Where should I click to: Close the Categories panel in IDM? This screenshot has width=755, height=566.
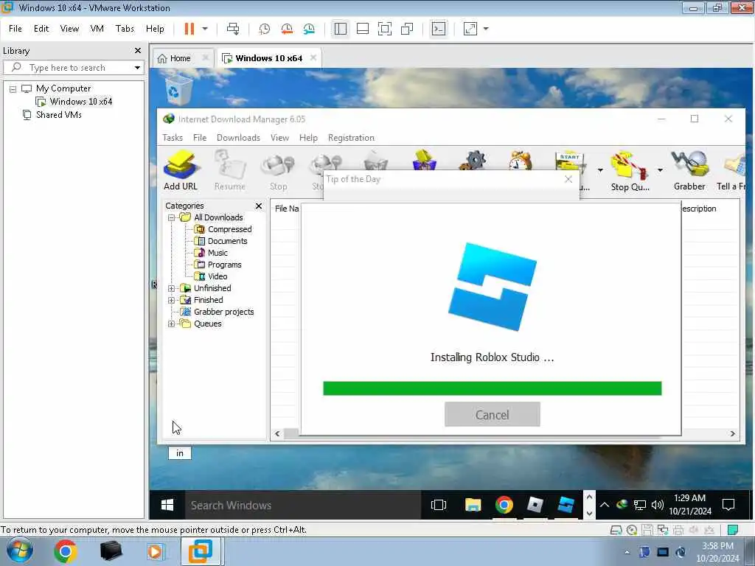tap(259, 206)
